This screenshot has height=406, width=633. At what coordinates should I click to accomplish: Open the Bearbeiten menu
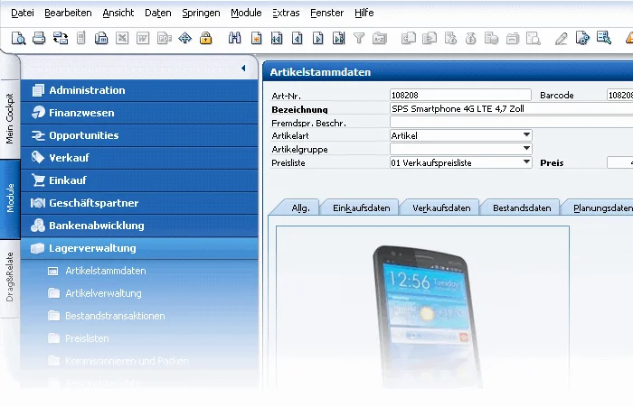point(68,13)
